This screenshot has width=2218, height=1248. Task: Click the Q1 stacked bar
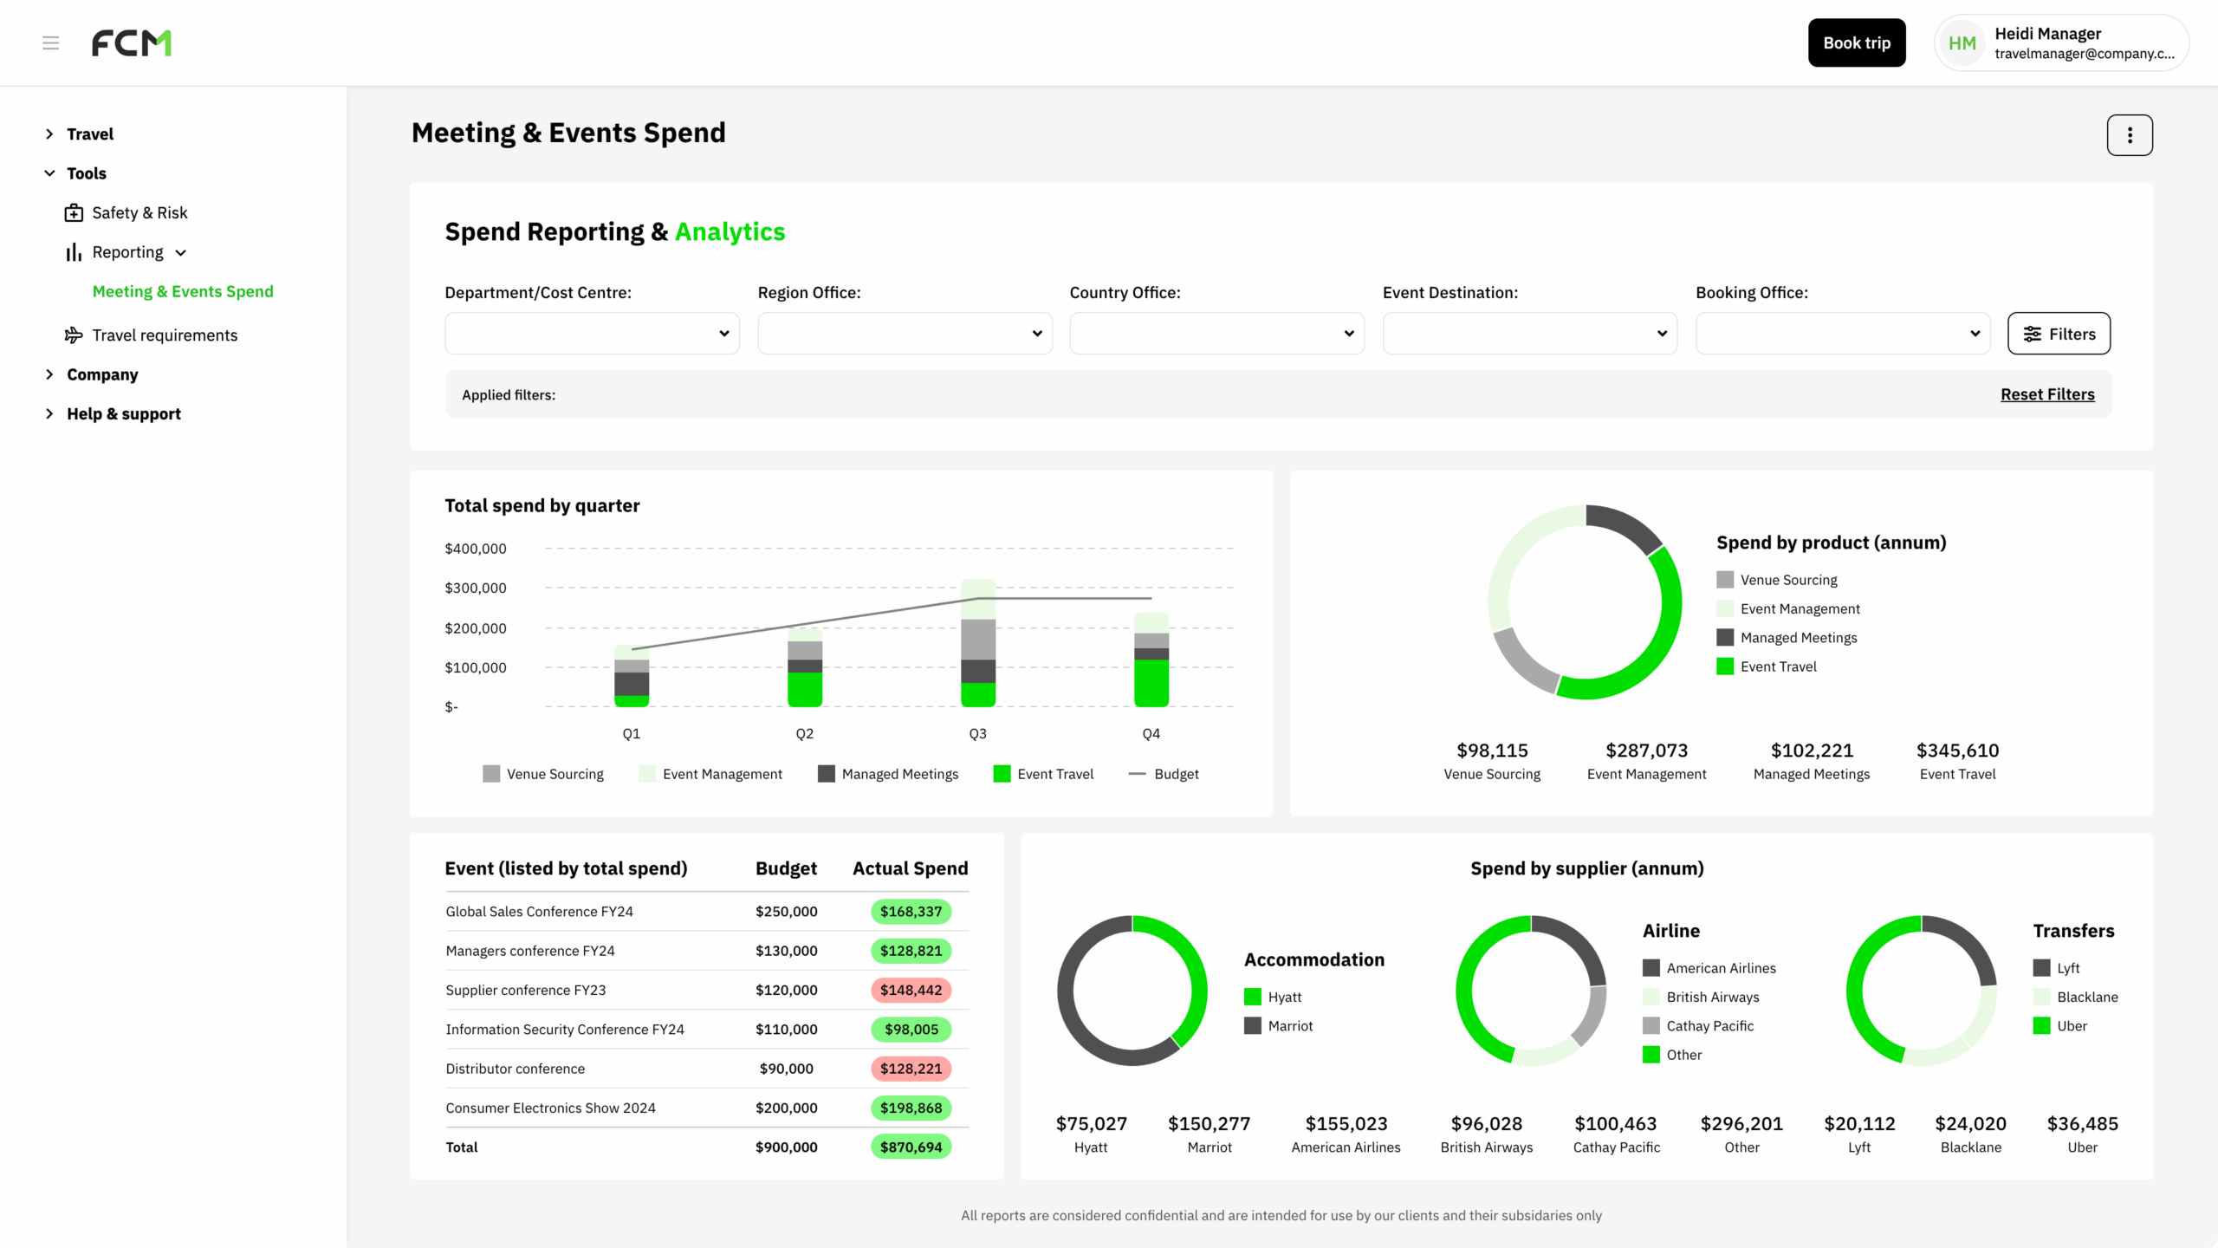(x=632, y=676)
